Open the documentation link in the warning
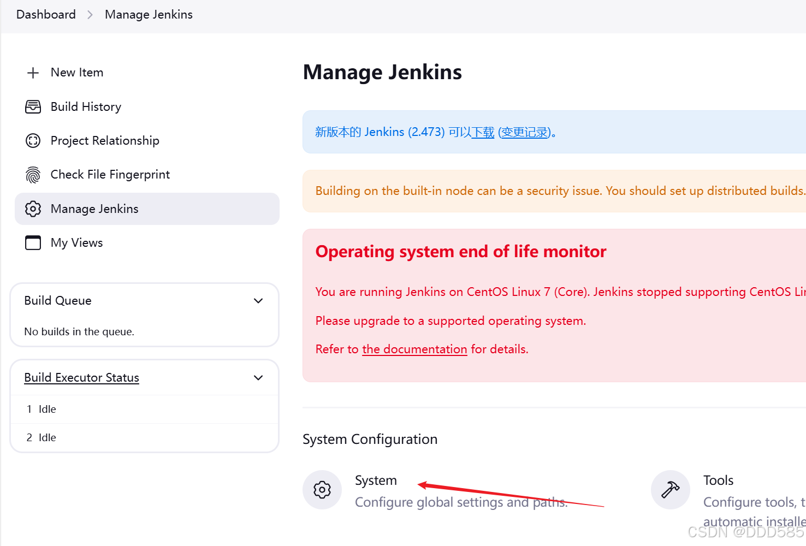Screen dimensions: 806x546 [414, 349]
